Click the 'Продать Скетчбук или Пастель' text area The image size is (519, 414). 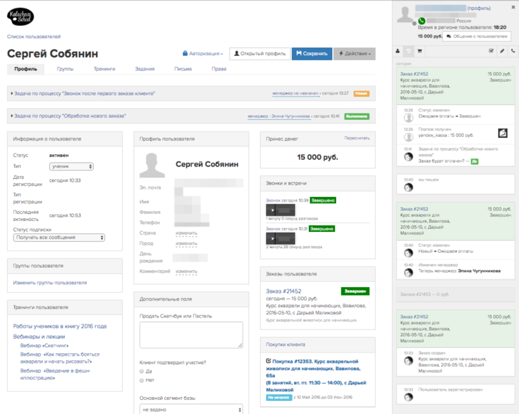click(191, 335)
